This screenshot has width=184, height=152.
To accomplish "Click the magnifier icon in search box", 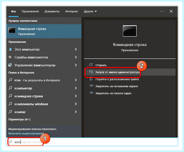I will tap(10, 142).
